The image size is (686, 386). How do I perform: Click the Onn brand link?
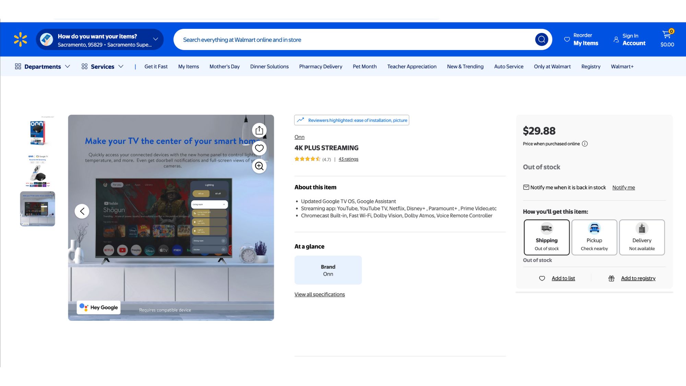coord(299,137)
